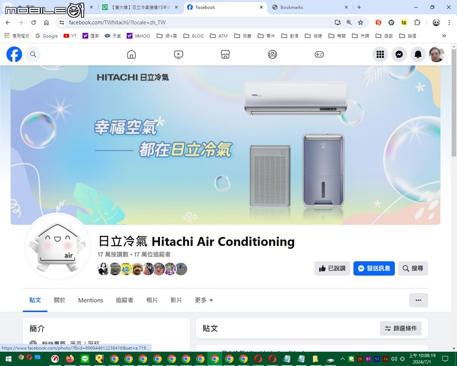Open the page three-dot options button
The height and width of the screenshot is (366, 457).
point(418,300)
